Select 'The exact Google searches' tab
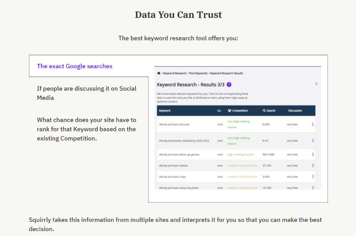Viewport: 356px width, 236px height. click(75, 66)
